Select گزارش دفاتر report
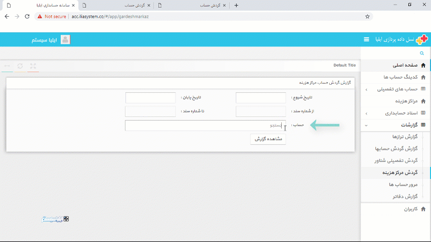431x242 pixels. 405,197
